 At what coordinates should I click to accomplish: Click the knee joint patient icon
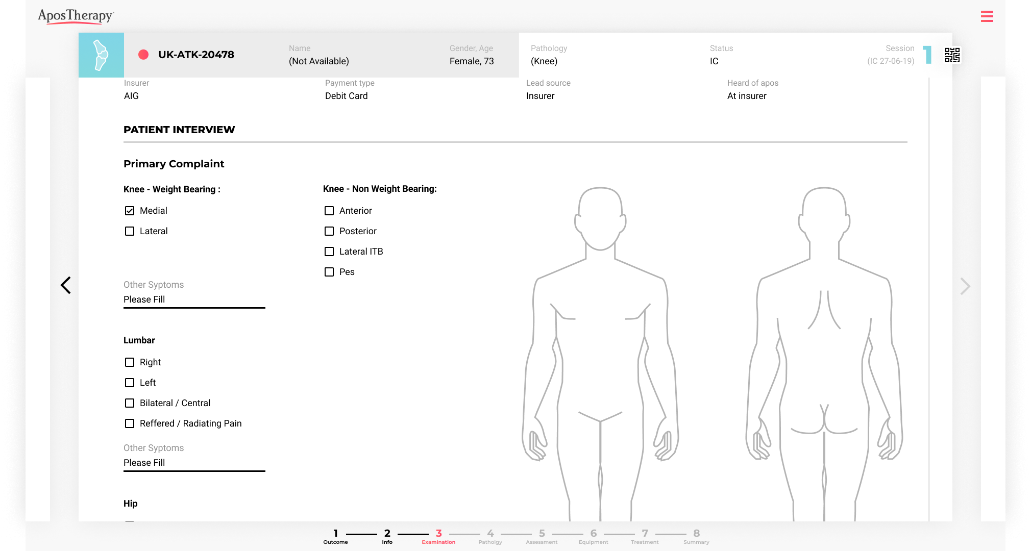101,55
